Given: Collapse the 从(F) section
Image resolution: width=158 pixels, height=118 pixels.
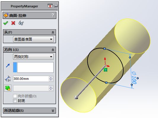Looking at the screenshot, I should point(53,32).
